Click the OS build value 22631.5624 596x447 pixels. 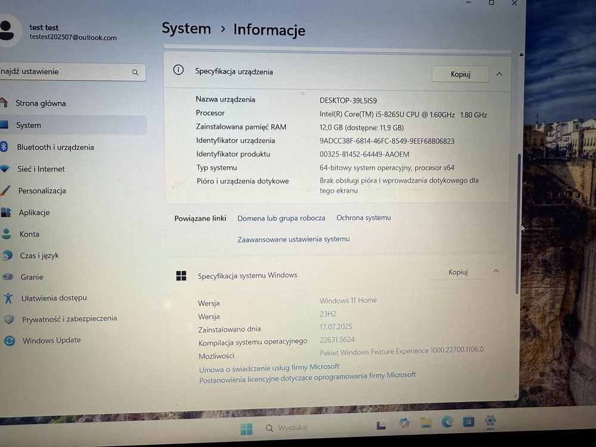[337, 340]
